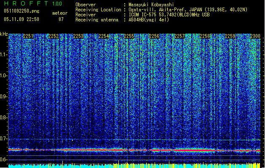Click the 0.9 kHz axis tick label
The image size is (265, 168).
(3, 97)
